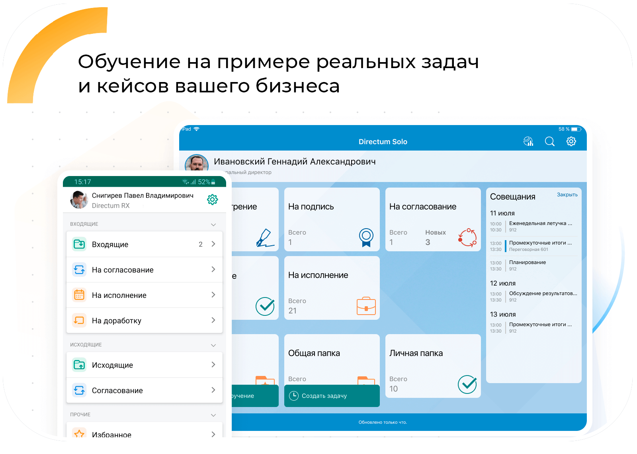Viewport: 637px width, 454px height.
Task: Open the Личная папка tile
Action: click(433, 366)
